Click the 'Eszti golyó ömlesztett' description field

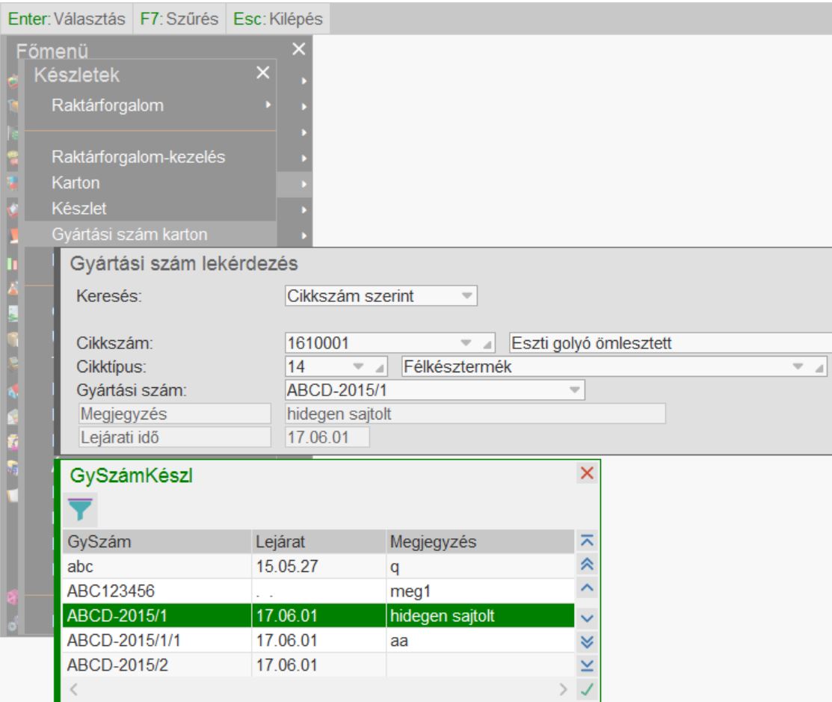671,342
